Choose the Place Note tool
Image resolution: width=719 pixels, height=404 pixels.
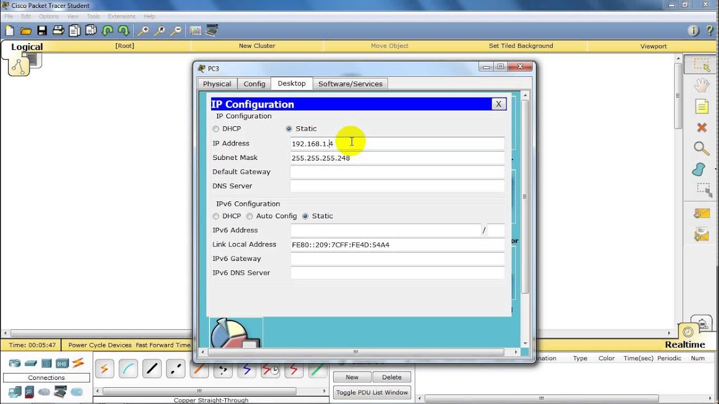click(x=702, y=106)
